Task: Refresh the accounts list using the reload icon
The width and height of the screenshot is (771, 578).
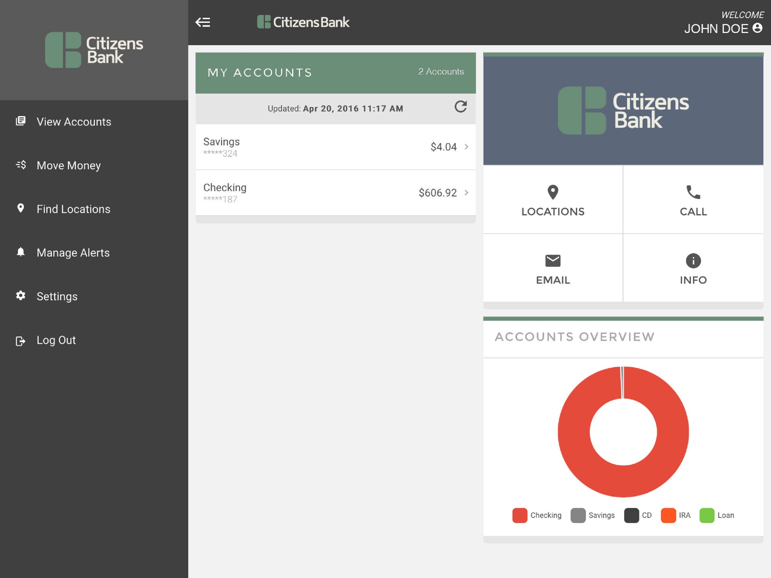Action: [x=461, y=107]
